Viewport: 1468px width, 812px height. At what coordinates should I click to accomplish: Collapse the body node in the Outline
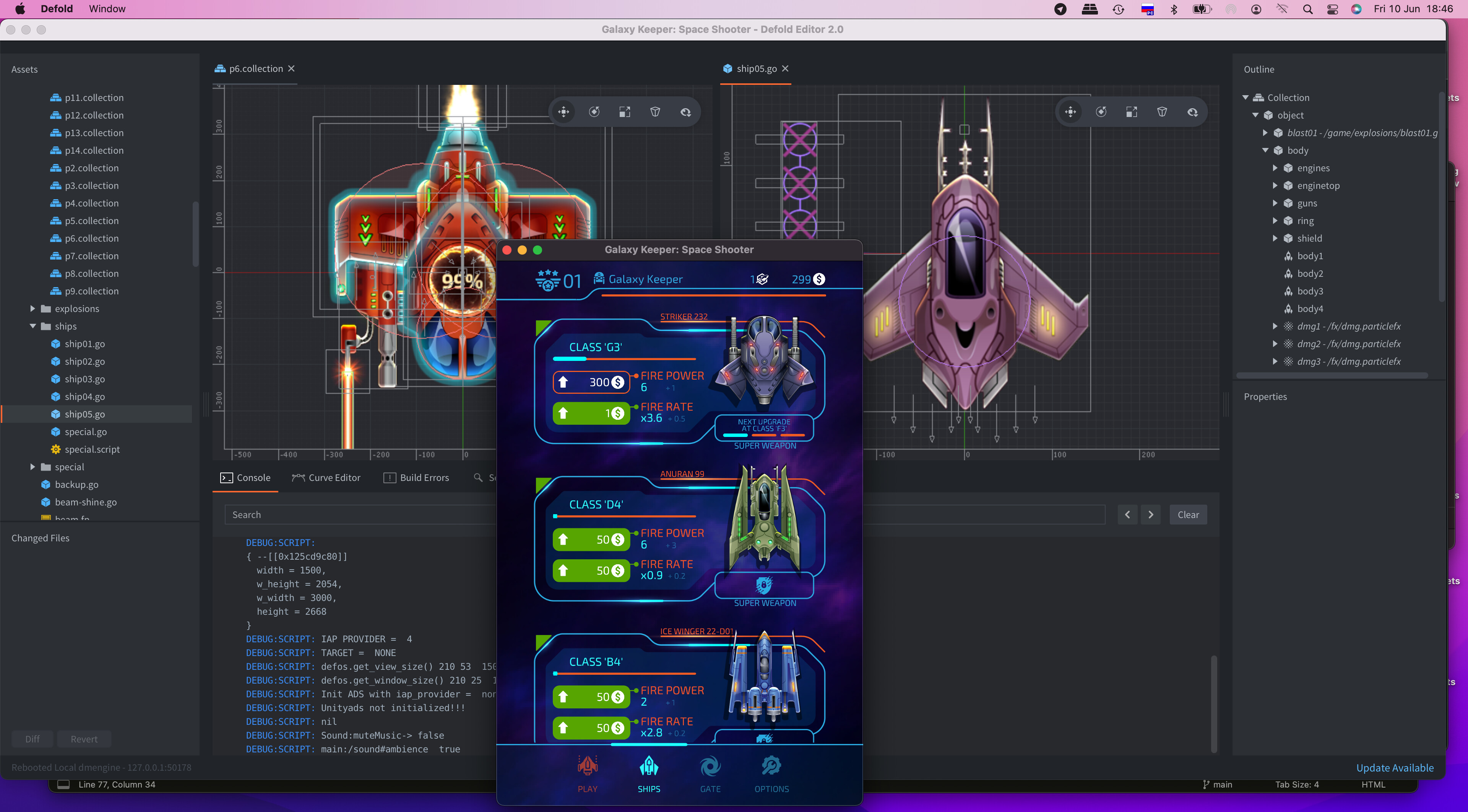1265,150
